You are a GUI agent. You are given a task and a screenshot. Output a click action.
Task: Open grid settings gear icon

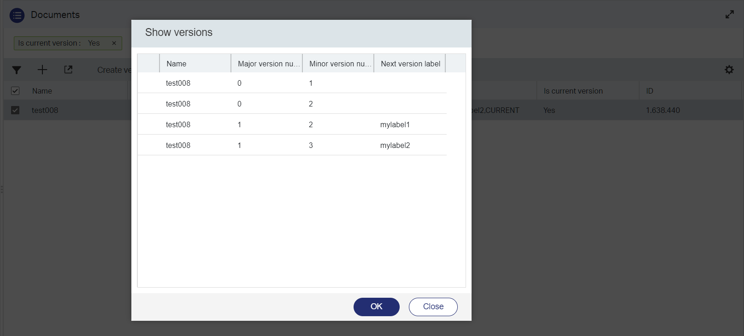tap(729, 70)
